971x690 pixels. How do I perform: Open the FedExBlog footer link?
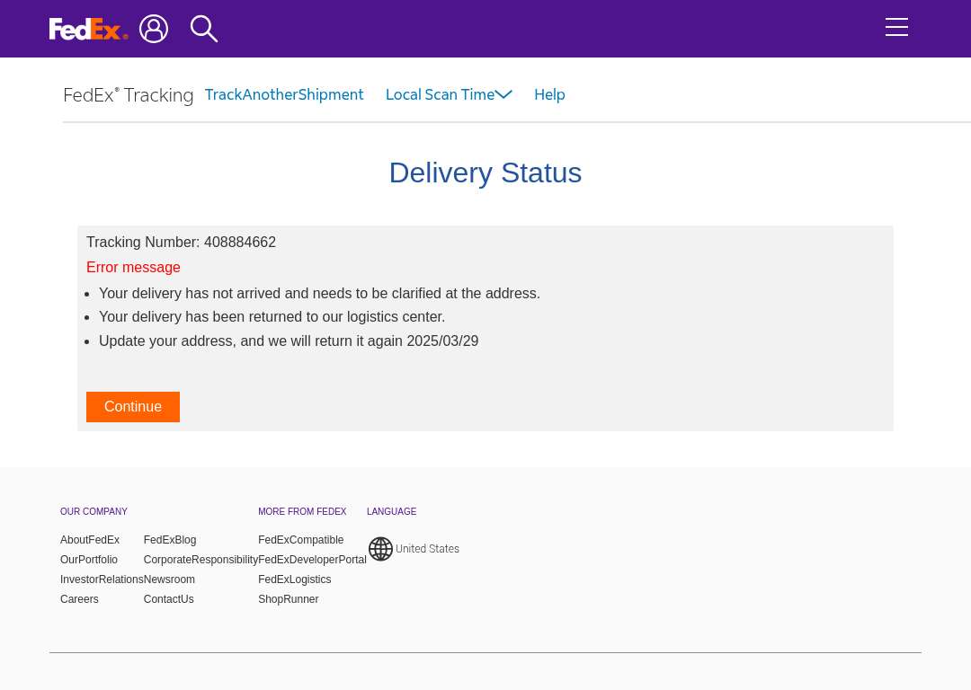coord(170,540)
